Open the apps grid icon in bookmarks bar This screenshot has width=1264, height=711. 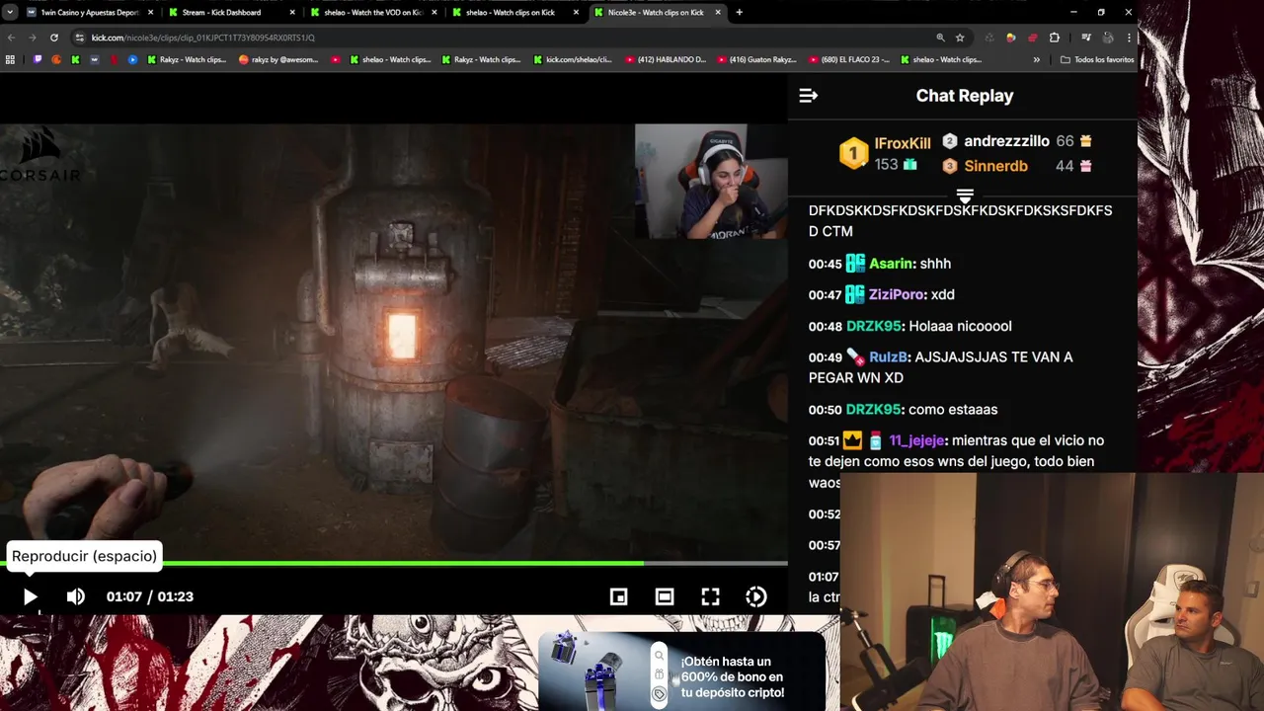(x=10, y=59)
